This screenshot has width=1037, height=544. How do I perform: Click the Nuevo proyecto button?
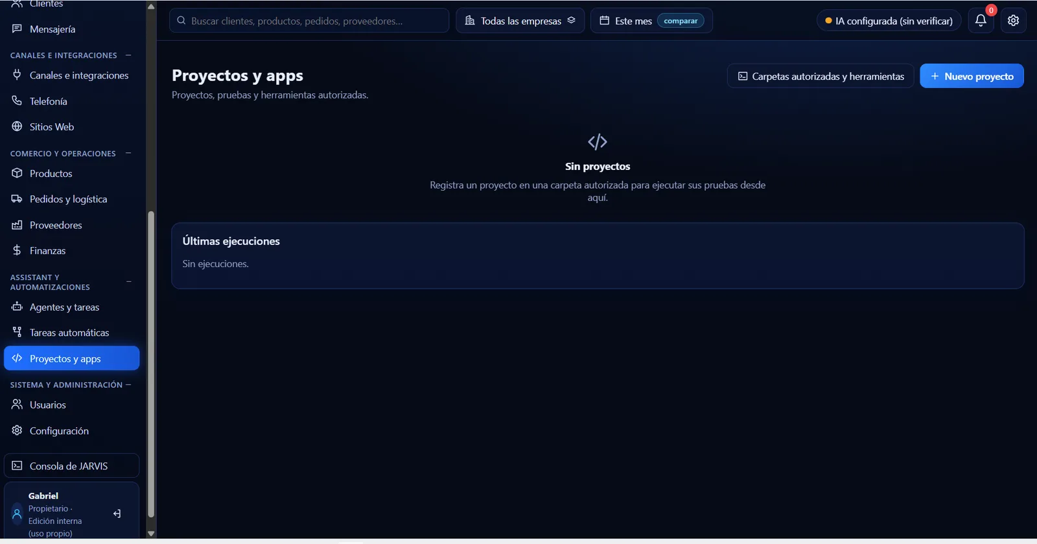(x=972, y=76)
